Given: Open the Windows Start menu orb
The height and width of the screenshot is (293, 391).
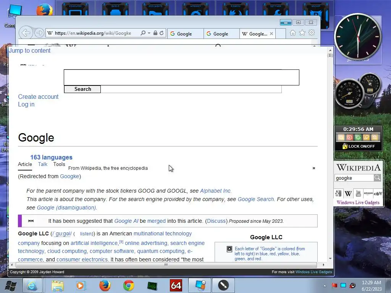Looking at the screenshot, I should (11, 285).
